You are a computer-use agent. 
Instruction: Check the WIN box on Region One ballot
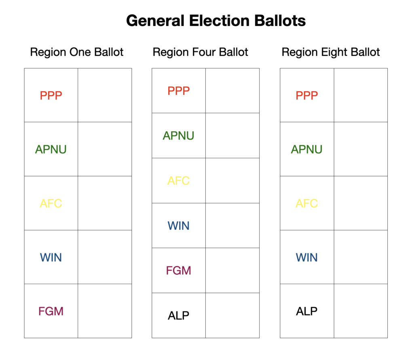tap(105, 257)
